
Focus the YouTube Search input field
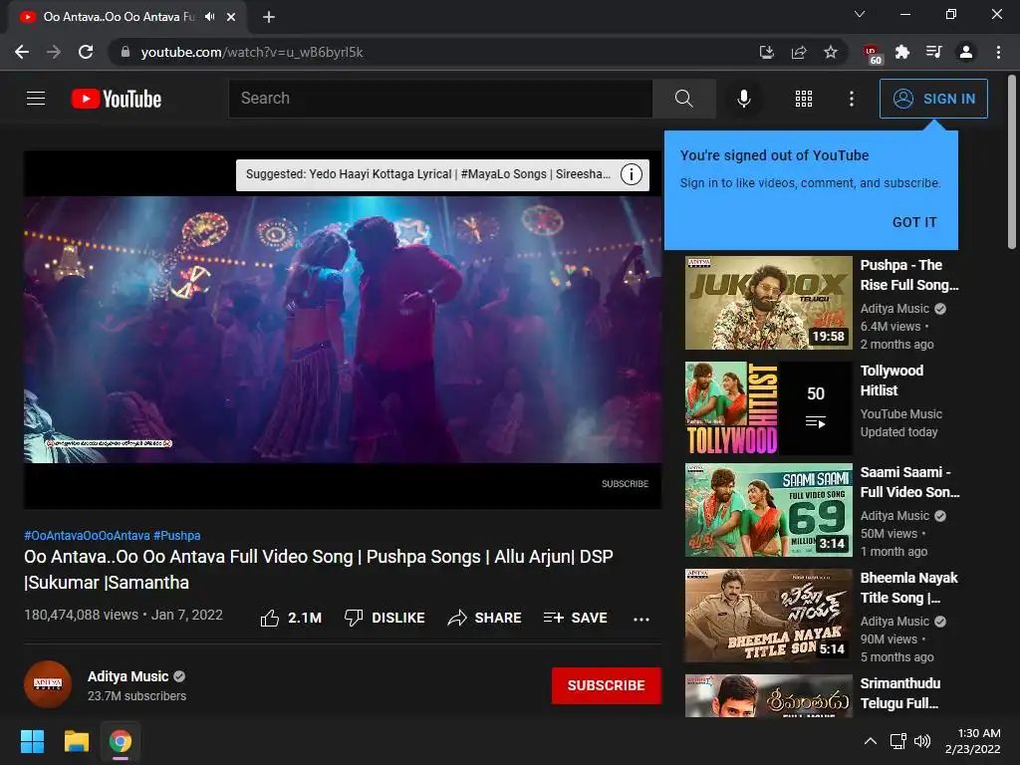[440, 99]
